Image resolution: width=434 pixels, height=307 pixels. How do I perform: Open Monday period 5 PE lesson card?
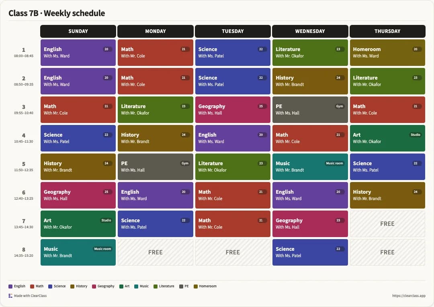point(155,167)
